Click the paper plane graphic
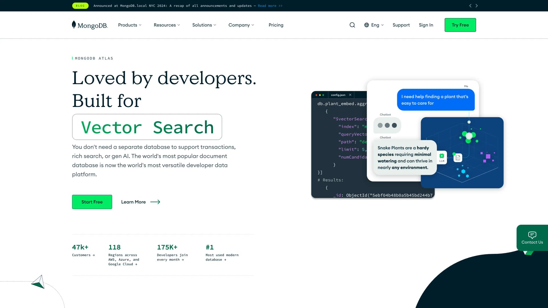 pos(38,282)
